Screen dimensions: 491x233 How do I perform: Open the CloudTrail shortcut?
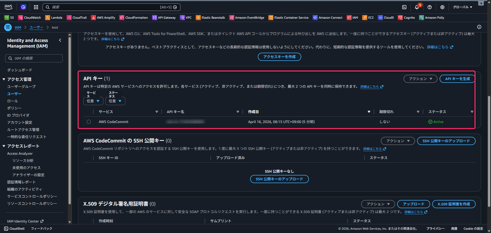pos(77,18)
